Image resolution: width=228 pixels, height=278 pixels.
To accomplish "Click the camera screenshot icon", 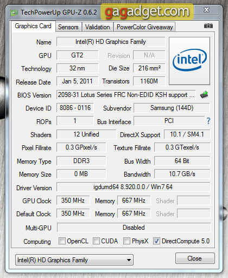I will (x=208, y=26).
